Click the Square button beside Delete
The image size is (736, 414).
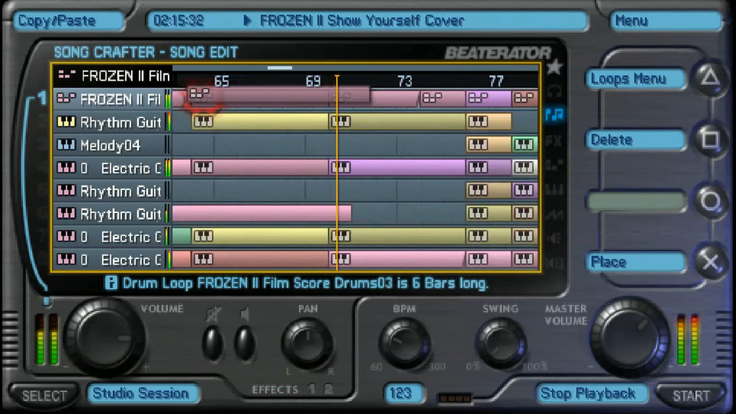pyautogui.click(x=710, y=140)
